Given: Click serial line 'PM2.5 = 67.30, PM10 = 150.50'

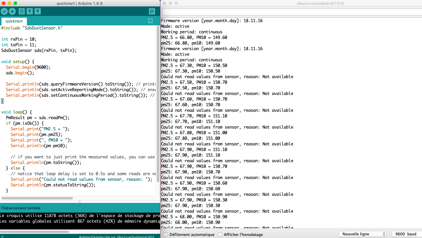Looking at the screenshot, I should [x=194, y=65].
